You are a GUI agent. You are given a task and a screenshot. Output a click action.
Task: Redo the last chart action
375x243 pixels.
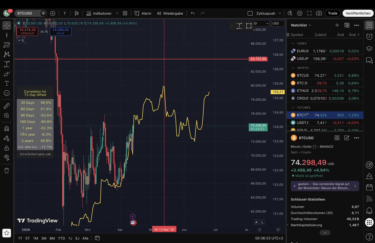click(202, 13)
